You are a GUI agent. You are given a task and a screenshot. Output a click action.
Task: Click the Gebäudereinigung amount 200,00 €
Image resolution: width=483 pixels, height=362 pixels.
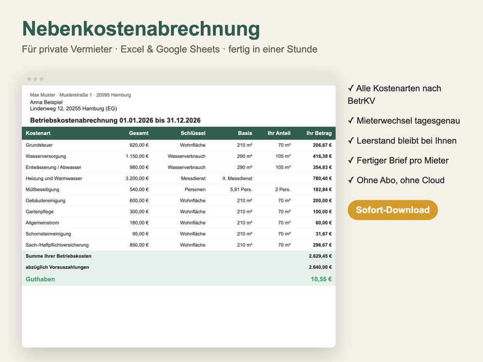[322, 200]
